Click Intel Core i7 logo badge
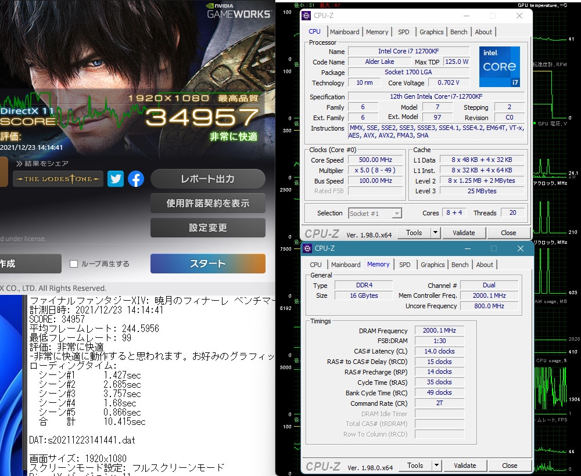Viewport: 581px width, 476px height. point(500,67)
